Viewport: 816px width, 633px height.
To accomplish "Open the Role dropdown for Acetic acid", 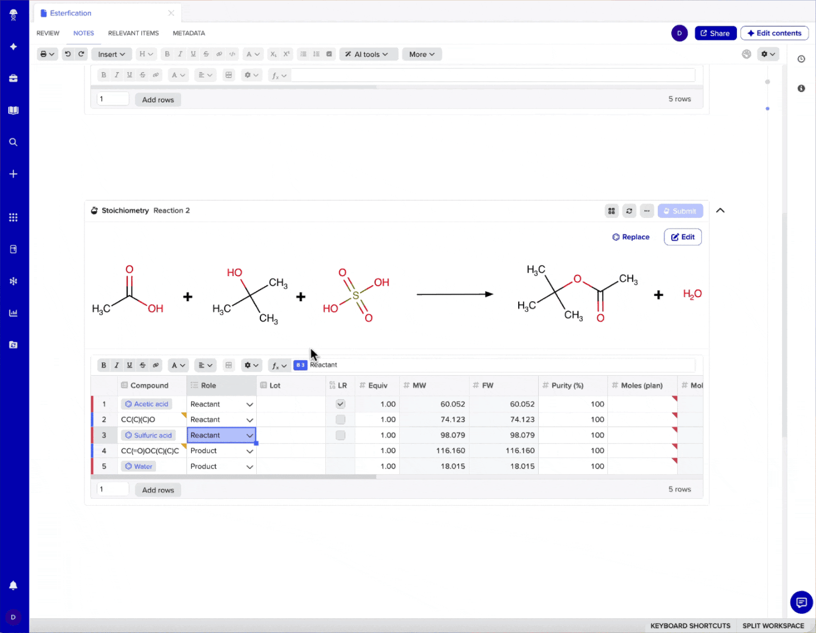I will point(250,404).
